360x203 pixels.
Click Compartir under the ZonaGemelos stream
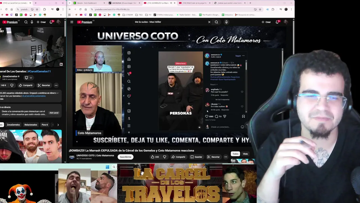(26, 85)
